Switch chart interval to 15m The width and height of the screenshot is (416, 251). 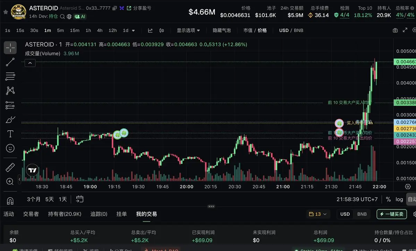click(75, 31)
